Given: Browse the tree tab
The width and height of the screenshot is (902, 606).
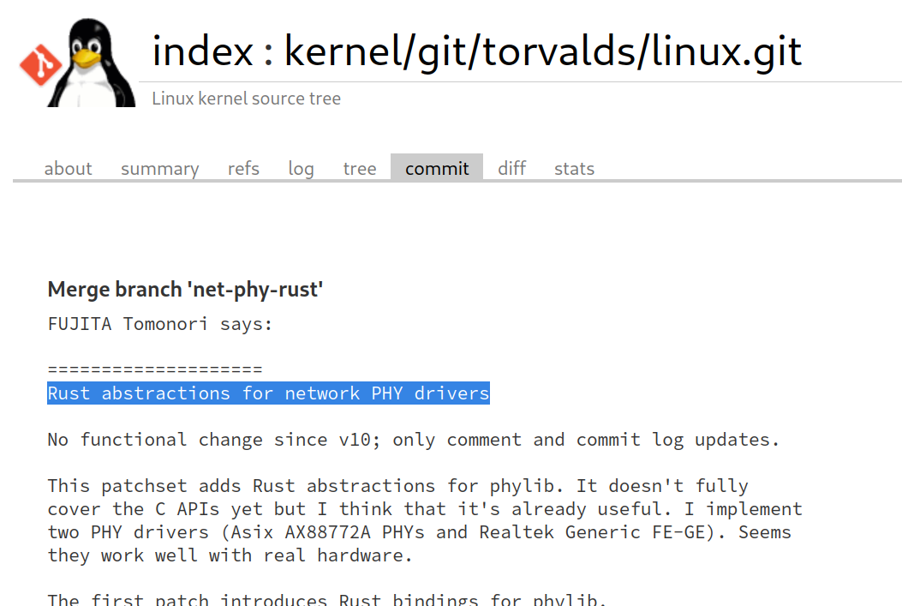Looking at the screenshot, I should 360,169.
